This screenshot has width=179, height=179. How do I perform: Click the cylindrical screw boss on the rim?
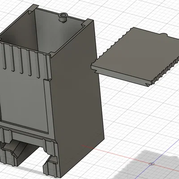point(63,17)
